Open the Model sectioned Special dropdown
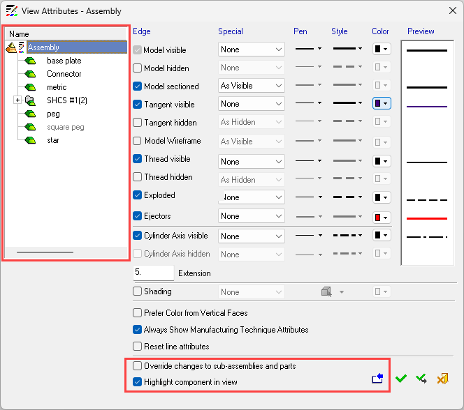The width and height of the screenshot is (464, 410). (252, 86)
